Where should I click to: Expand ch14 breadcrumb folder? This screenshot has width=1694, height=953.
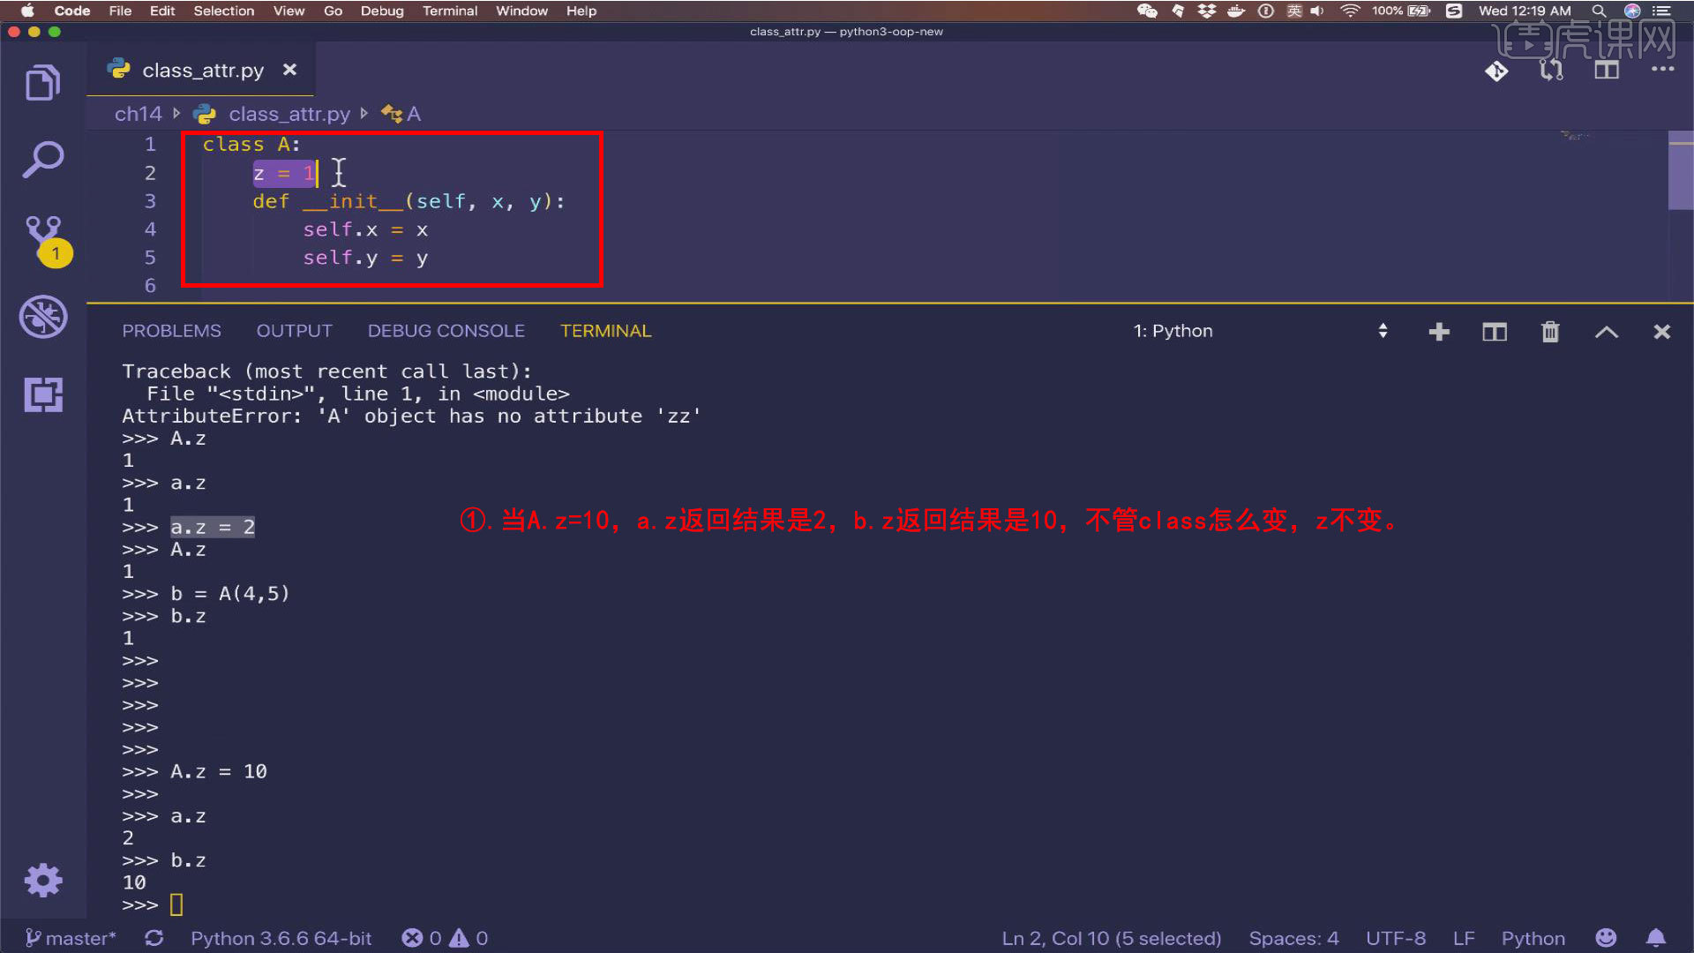point(138,114)
